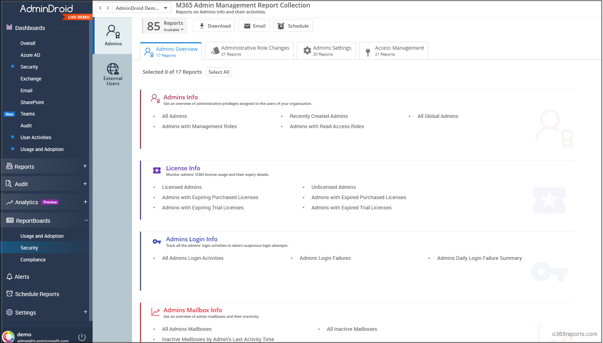Open Admins with Expired Purchased Licenses report
This screenshot has width=603, height=343.
359,197
